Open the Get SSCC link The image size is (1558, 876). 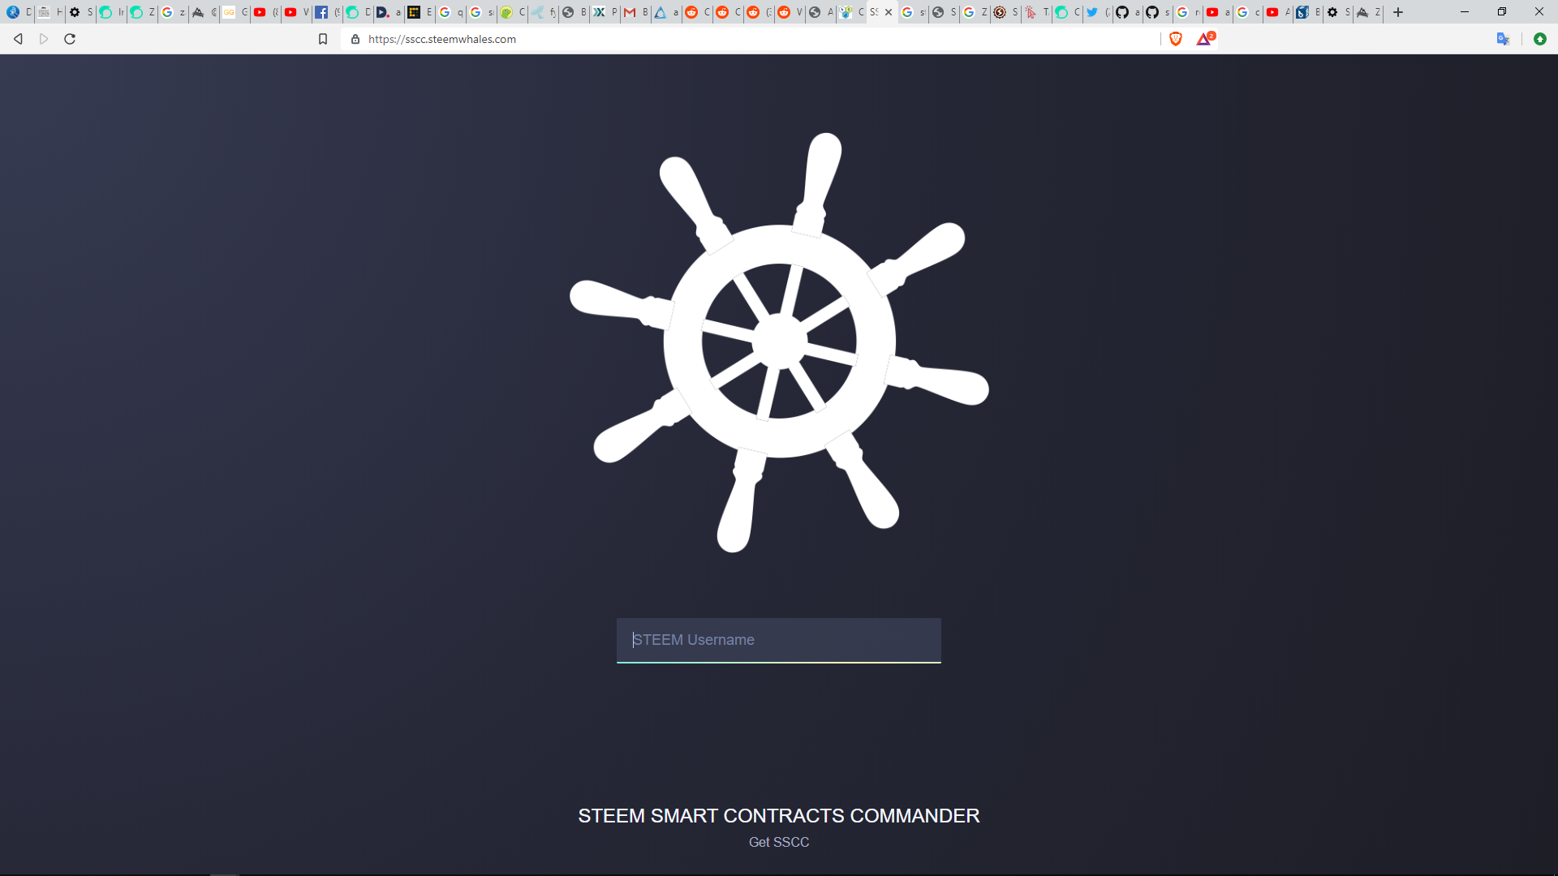click(x=779, y=842)
